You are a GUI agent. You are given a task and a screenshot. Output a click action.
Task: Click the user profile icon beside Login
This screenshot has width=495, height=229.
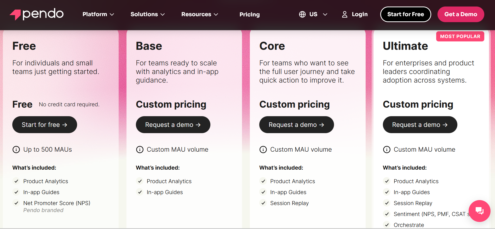(345, 14)
